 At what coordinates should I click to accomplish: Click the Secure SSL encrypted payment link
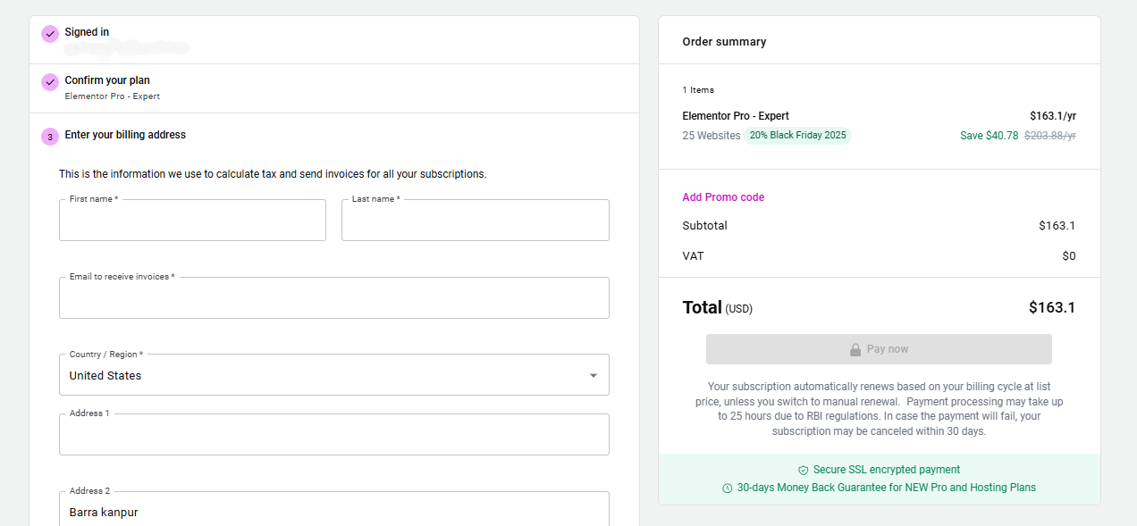coord(887,470)
